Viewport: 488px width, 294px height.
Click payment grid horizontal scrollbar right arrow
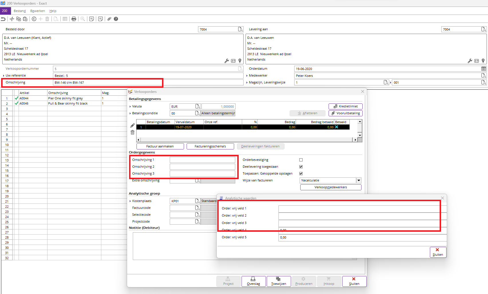coord(355,140)
